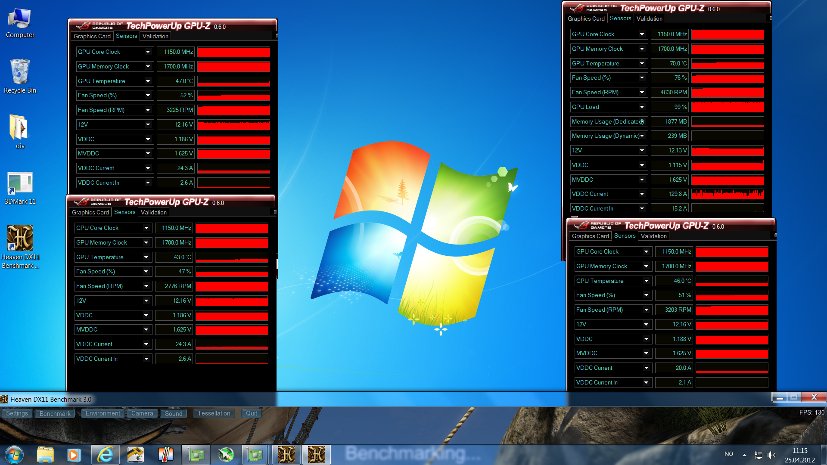Viewport: 827px width, 465px height.
Task: Click the Benchmark button in Heaven
Action: click(55, 413)
